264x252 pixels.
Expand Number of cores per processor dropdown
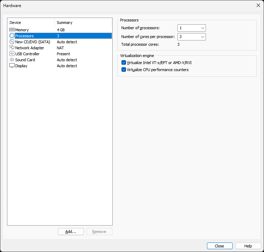[191, 37]
